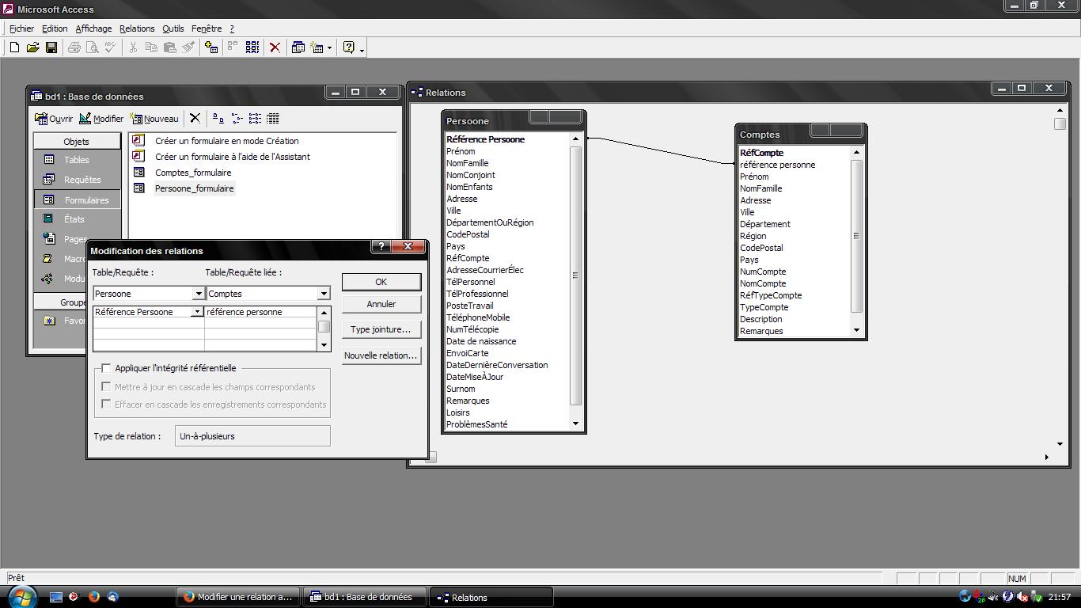Switch bd1 window to details view
The width and height of the screenshot is (1081, 608).
pos(273,119)
